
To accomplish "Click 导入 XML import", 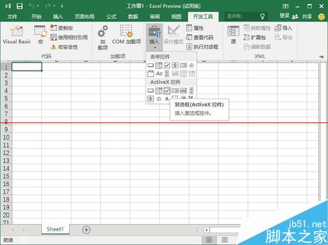I will pos(283,28).
